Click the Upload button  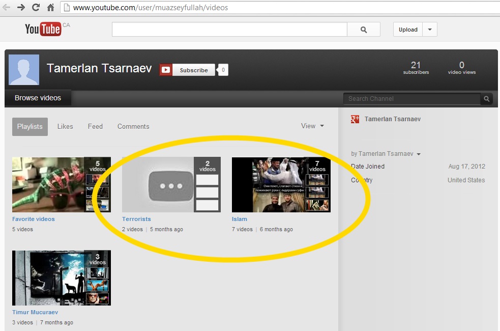coord(408,30)
